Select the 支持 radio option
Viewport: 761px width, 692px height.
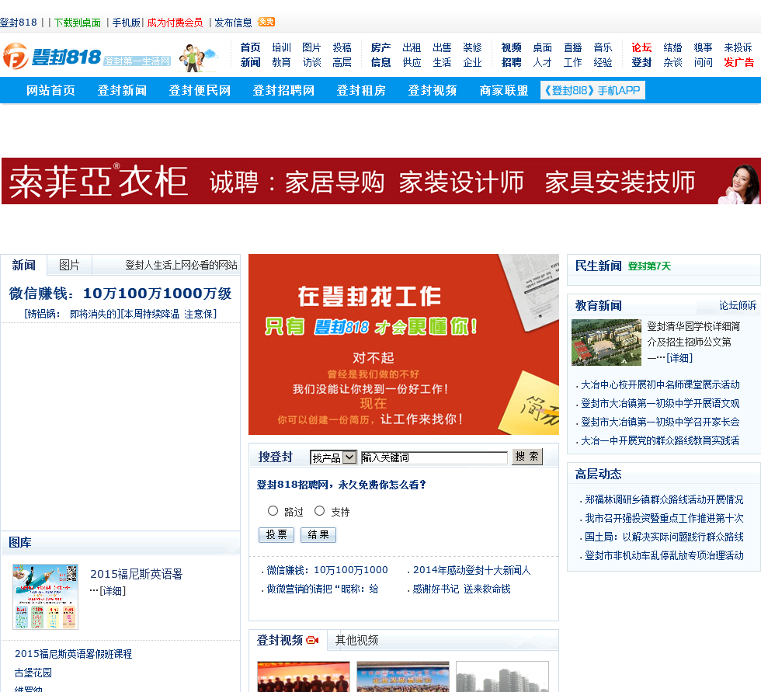click(319, 511)
